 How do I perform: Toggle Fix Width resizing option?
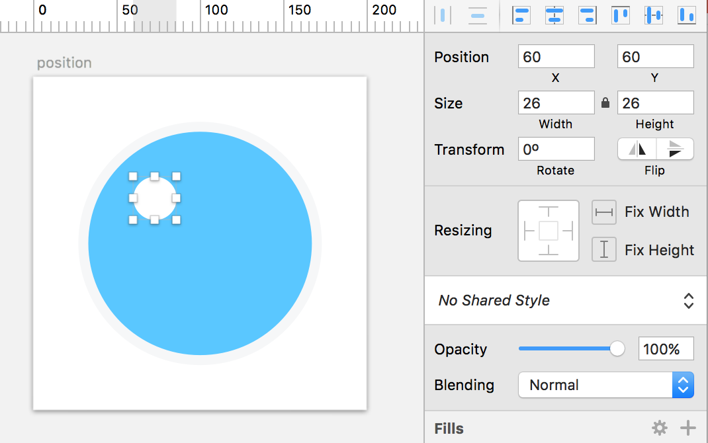point(603,212)
